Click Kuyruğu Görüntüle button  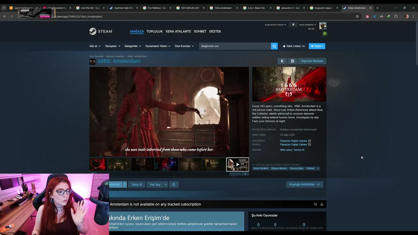point(305,184)
